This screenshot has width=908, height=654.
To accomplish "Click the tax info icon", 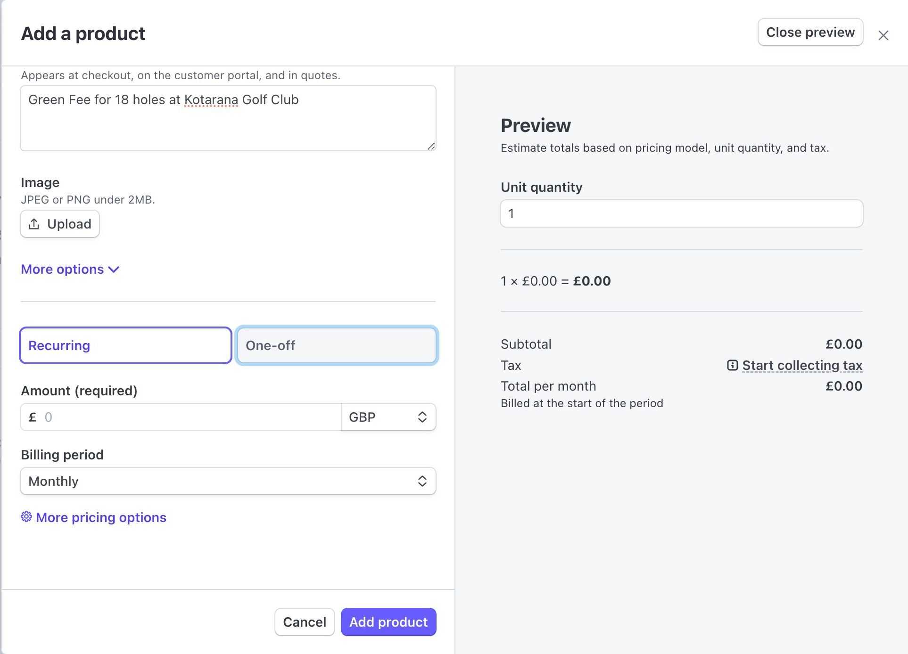I will [x=732, y=365].
